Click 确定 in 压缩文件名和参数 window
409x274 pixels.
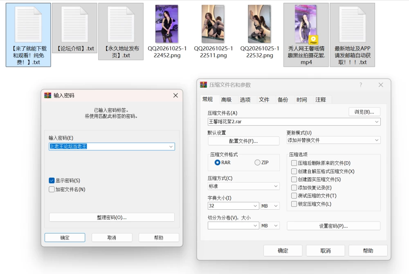283,251
